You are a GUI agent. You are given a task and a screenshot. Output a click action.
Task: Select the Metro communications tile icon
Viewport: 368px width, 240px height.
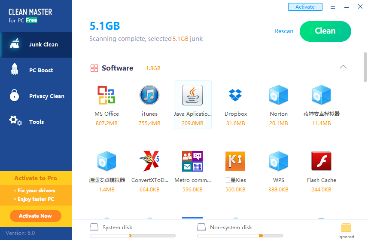click(x=192, y=161)
